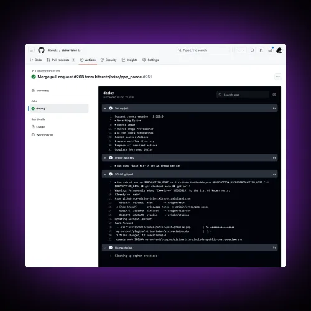Open the Settings tab
Viewport: 311px width, 311px height.
(x=151, y=60)
